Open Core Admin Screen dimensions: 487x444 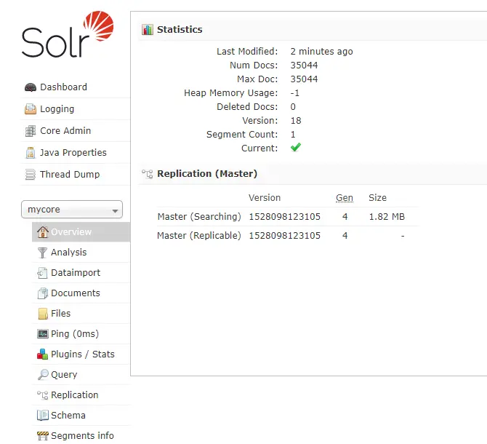point(65,131)
